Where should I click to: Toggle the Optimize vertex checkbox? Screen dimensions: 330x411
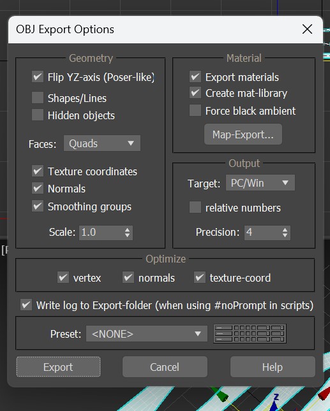[63, 277]
